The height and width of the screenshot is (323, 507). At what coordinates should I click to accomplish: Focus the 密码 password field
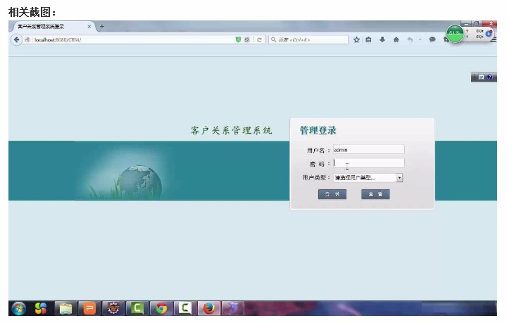click(368, 163)
